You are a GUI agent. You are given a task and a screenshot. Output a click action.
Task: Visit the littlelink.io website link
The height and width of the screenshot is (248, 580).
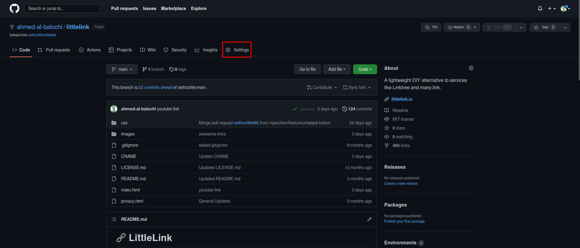pyautogui.click(x=402, y=99)
